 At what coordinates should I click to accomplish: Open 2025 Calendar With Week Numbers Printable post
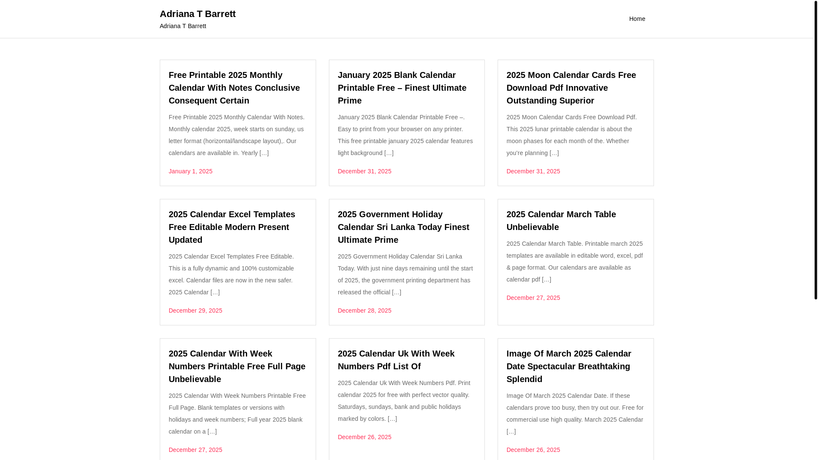pyautogui.click(x=238, y=366)
